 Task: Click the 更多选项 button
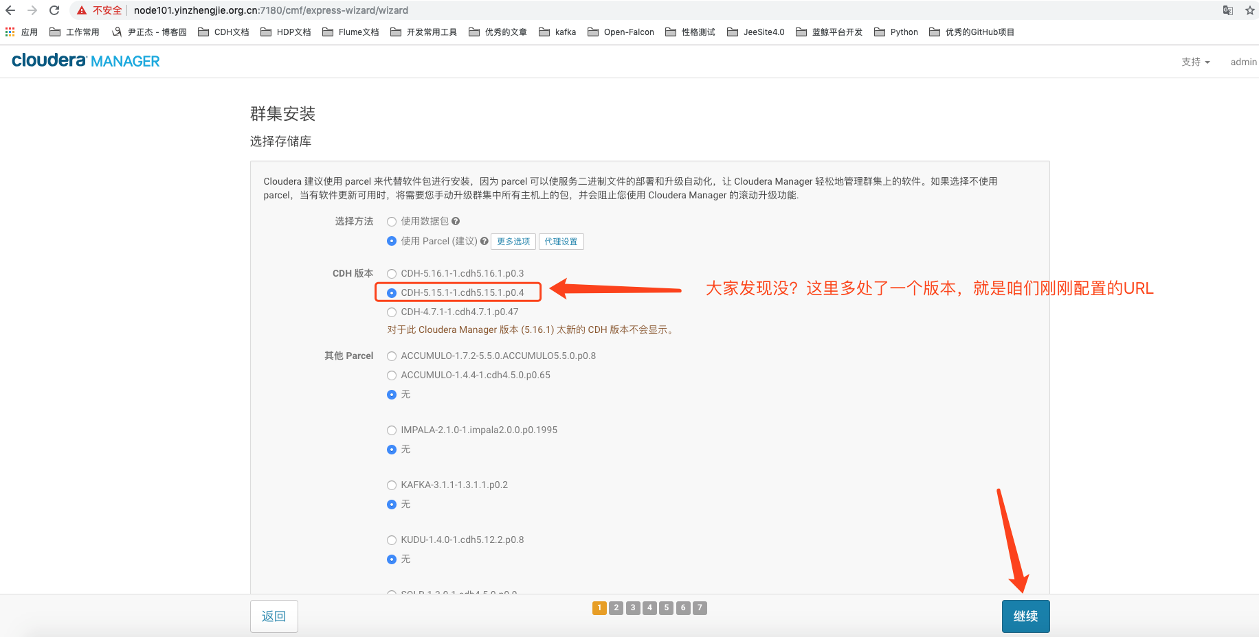pos(513,242)
